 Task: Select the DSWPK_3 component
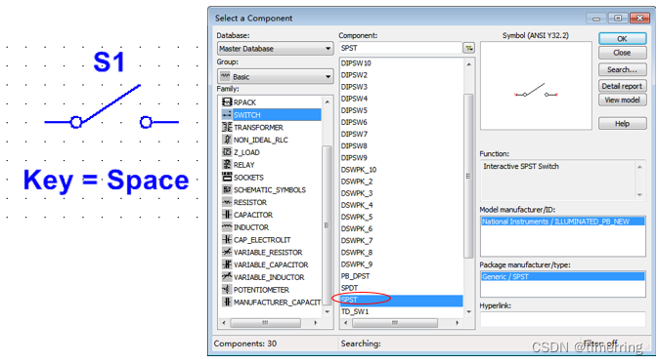click(357, 193)
